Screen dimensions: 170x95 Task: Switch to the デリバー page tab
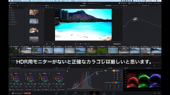pos(114,93)
